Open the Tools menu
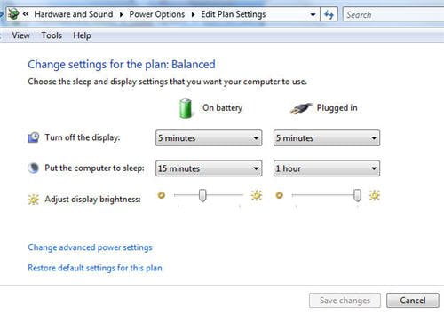Image resolution: width=444 pixels, height=321 pixels. [52, 35]
